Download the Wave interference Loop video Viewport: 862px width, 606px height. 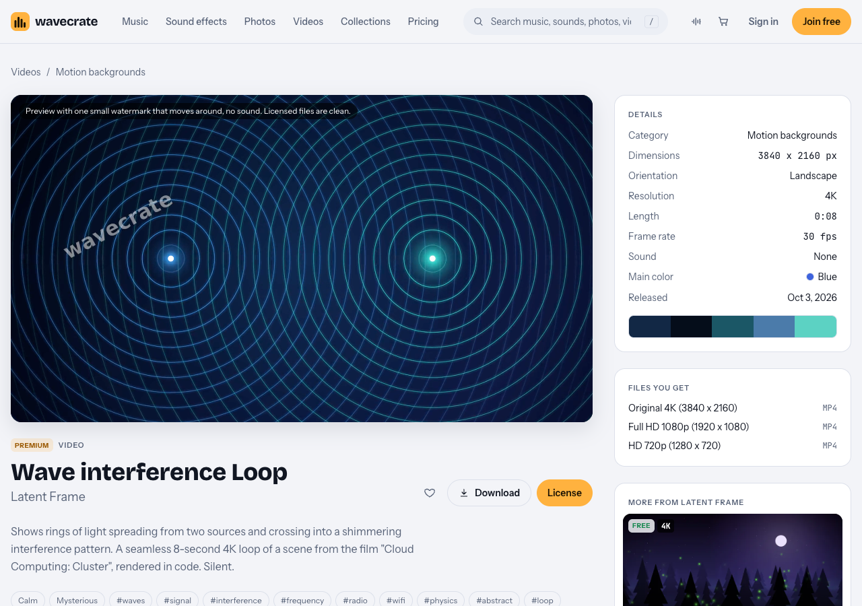point(490,493)
